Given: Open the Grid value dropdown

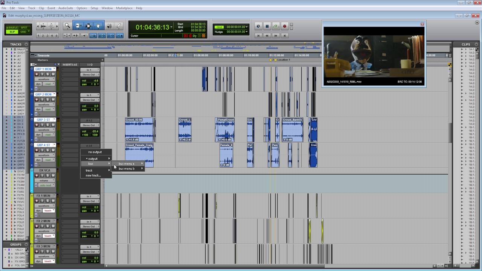Looking at the screenshot, I should [x=247, y=27].
